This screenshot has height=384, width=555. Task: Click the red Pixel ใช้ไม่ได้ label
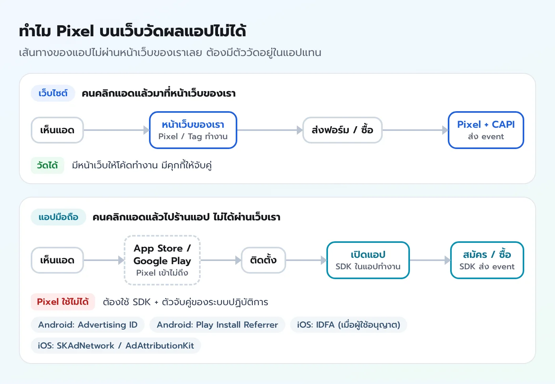click(63, 302)
